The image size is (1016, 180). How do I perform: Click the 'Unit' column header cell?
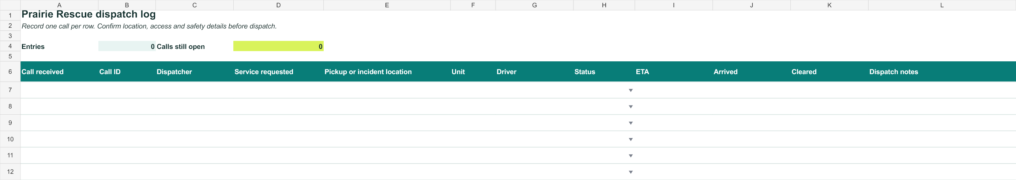pyautogui.click(x=473, y=72)
